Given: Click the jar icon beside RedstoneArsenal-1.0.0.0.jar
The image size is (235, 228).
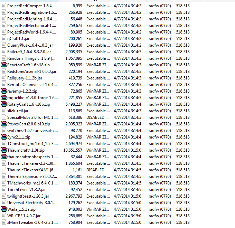Looking at the screenshot, I should [x=4, y=71].
